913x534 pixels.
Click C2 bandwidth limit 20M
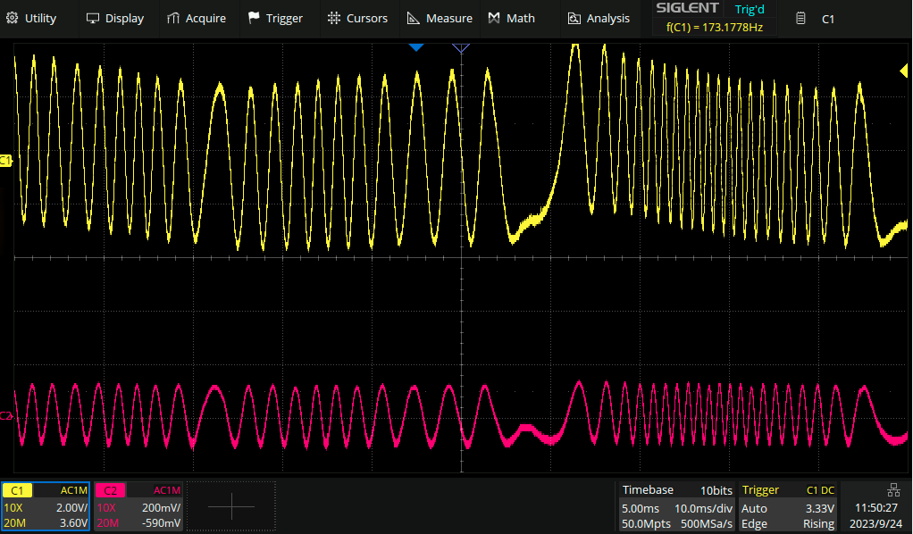108,523
